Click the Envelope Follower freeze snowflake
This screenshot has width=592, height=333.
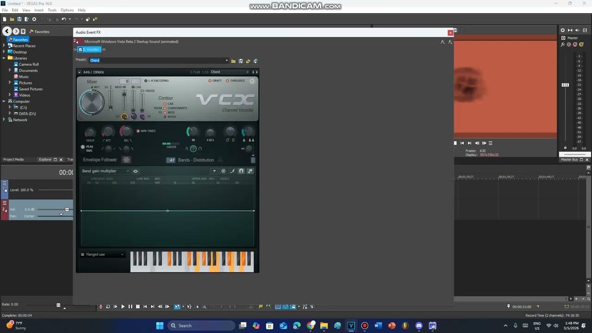(x=126, y=160)
